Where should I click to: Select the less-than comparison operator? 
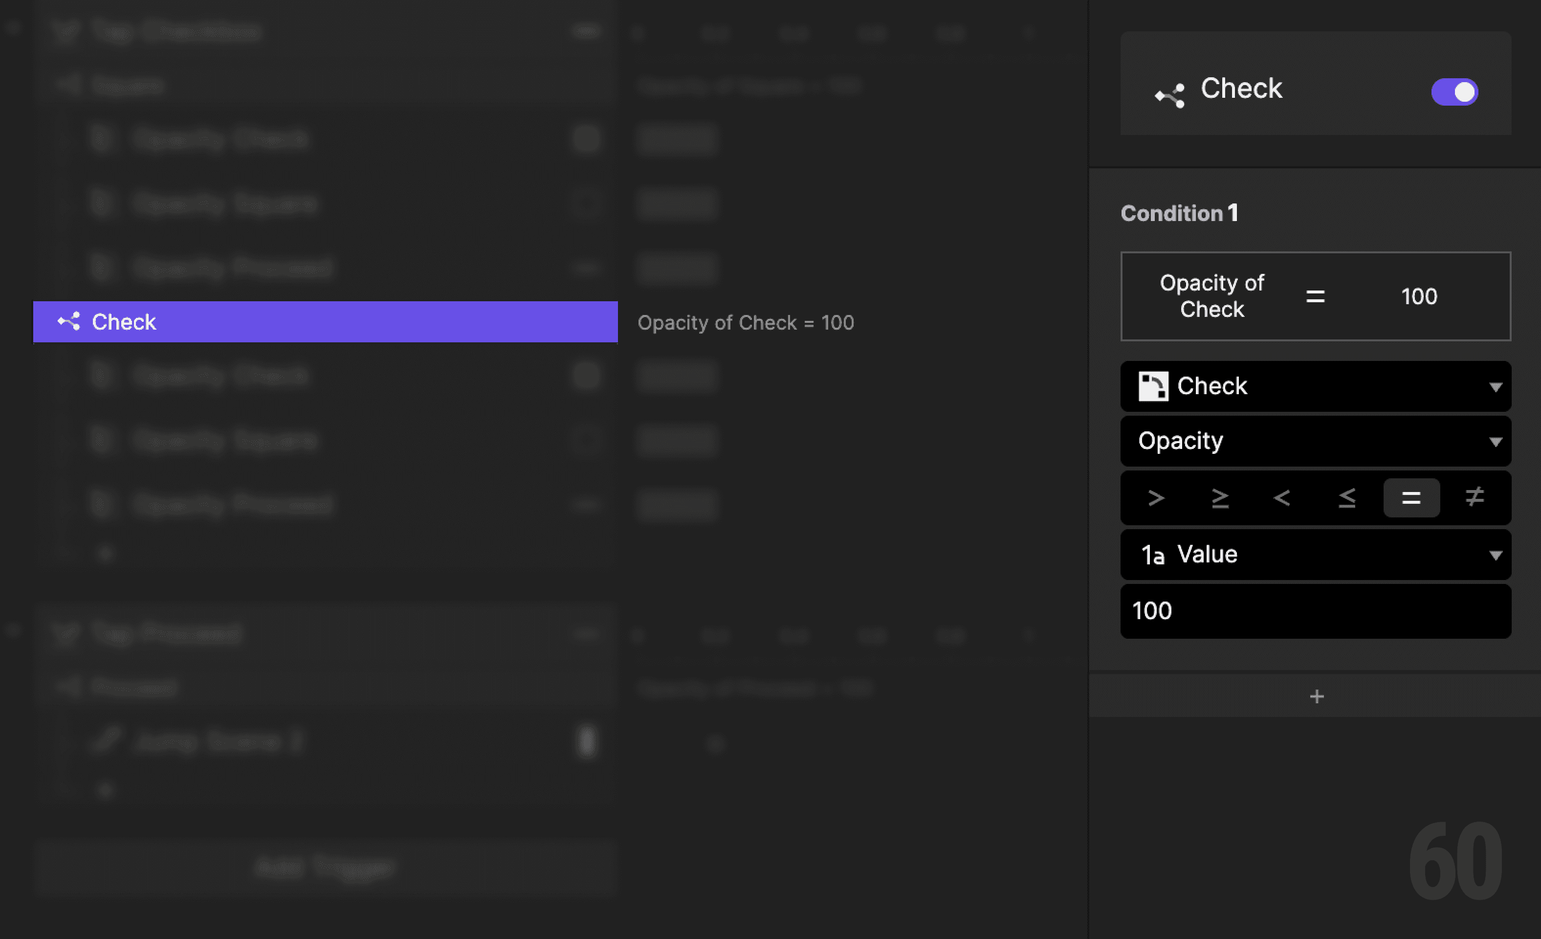coord(1283,497)
